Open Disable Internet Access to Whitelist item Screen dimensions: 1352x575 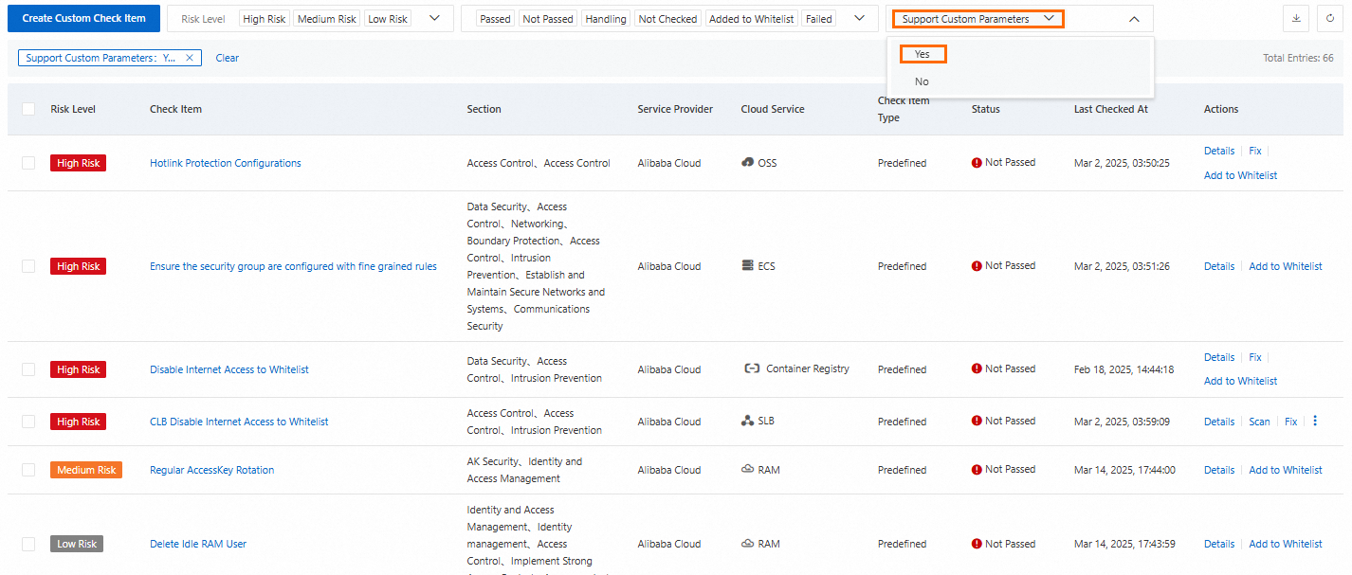(229, 369)
